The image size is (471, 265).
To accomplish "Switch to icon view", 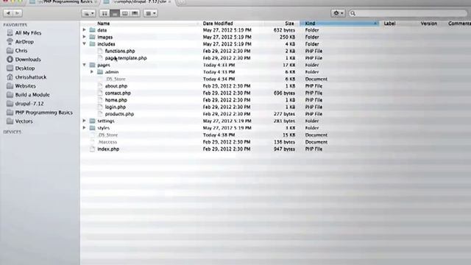I will 105,13.
